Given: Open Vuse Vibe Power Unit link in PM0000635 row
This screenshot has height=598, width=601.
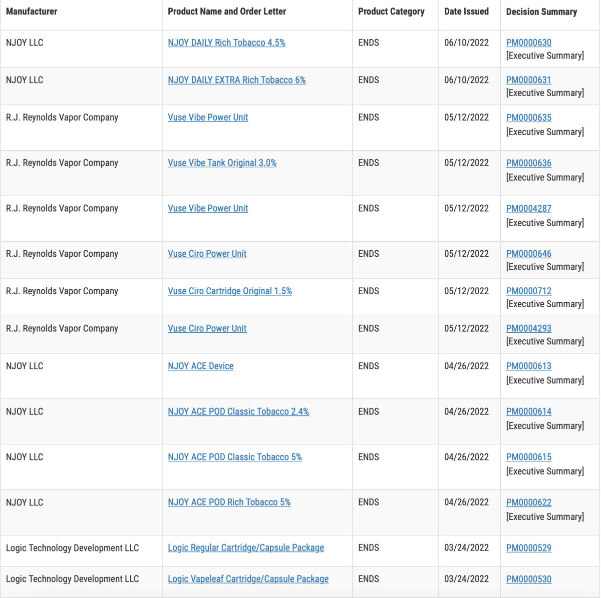Looking at the screenshot, I should pyautogui.click(x=208, y=118).
